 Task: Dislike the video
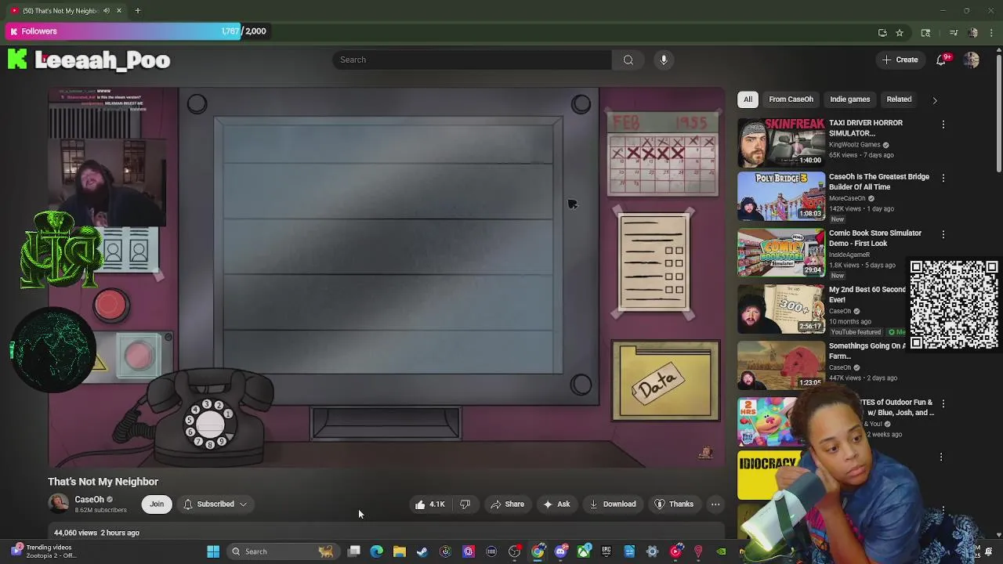[x=465, y=504]
